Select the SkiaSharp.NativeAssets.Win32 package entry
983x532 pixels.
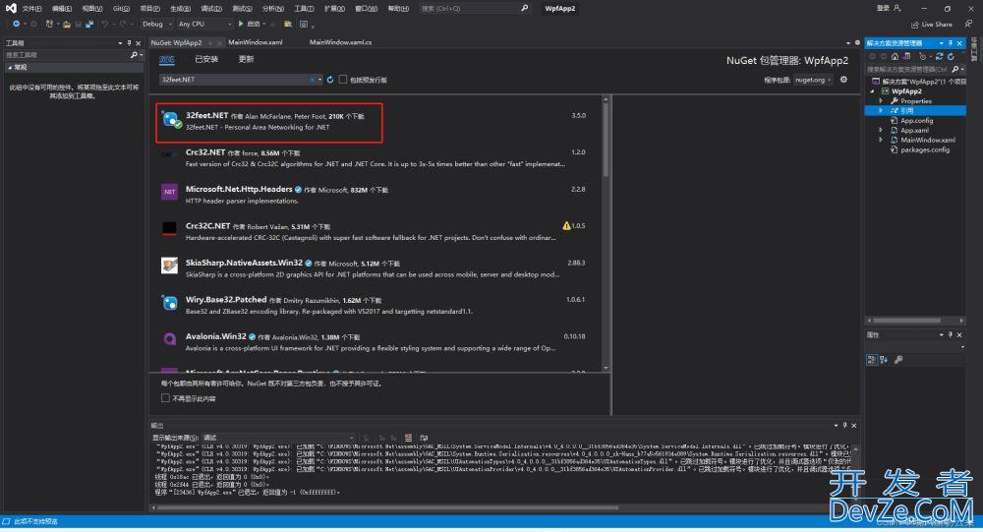pos(374,268)
